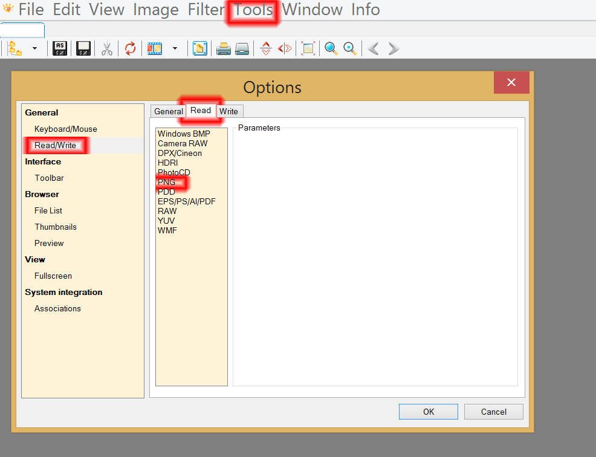Choose WMF format
The width and height of the screenshot is (596, 457).
[x=167, y=230]
